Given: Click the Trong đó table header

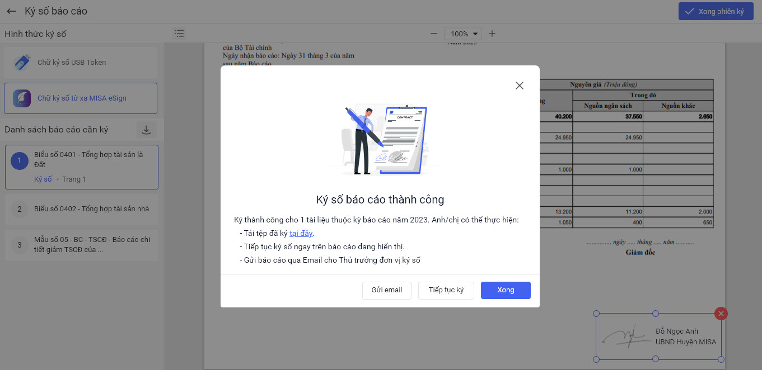Looking at the screenshot, I should coord(643,95).
